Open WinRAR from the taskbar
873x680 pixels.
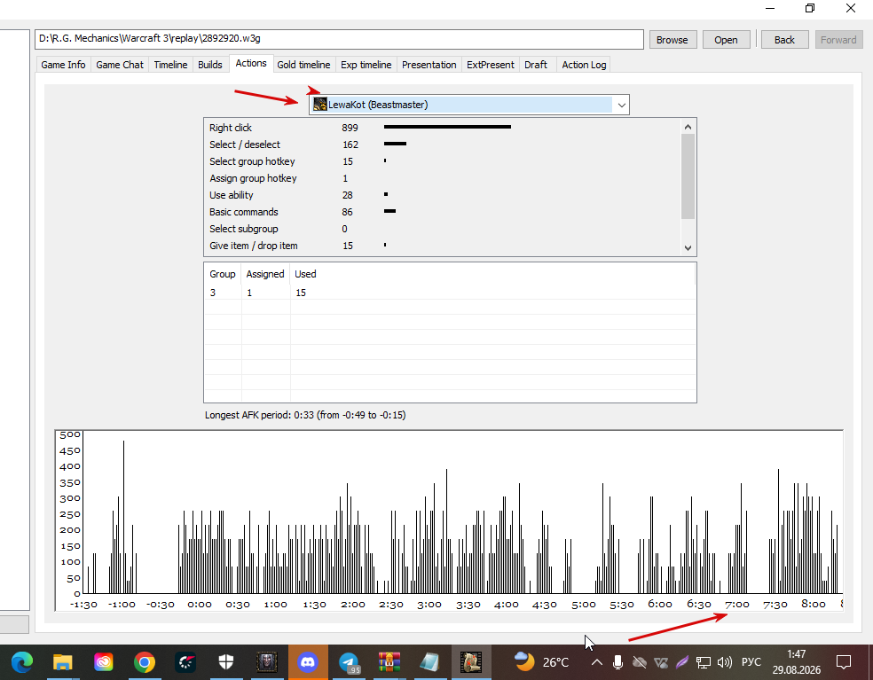(x=389, y=662)
